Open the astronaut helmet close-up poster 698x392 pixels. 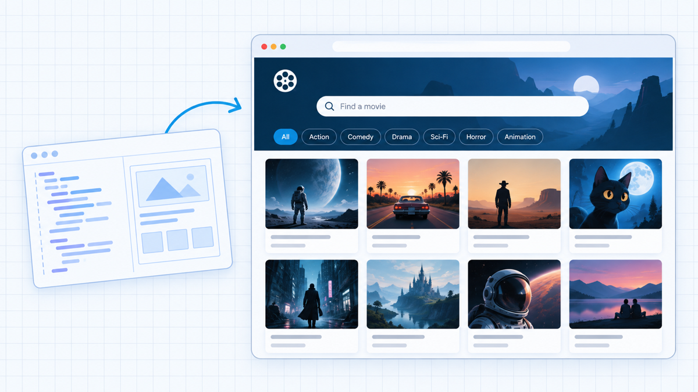(514, 294)
